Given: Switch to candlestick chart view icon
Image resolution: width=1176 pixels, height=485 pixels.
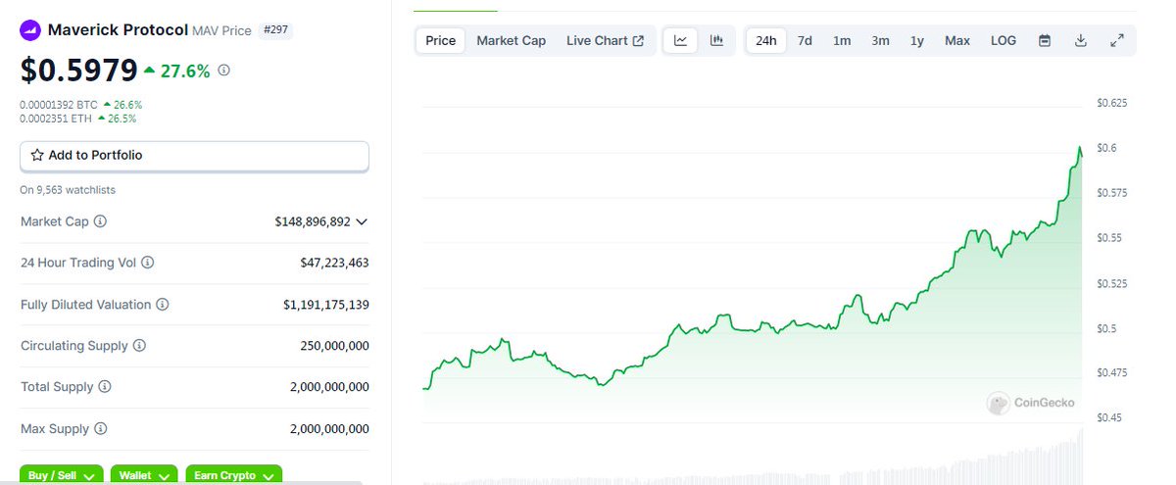Looking at the screenshot, I should (716, 40).
